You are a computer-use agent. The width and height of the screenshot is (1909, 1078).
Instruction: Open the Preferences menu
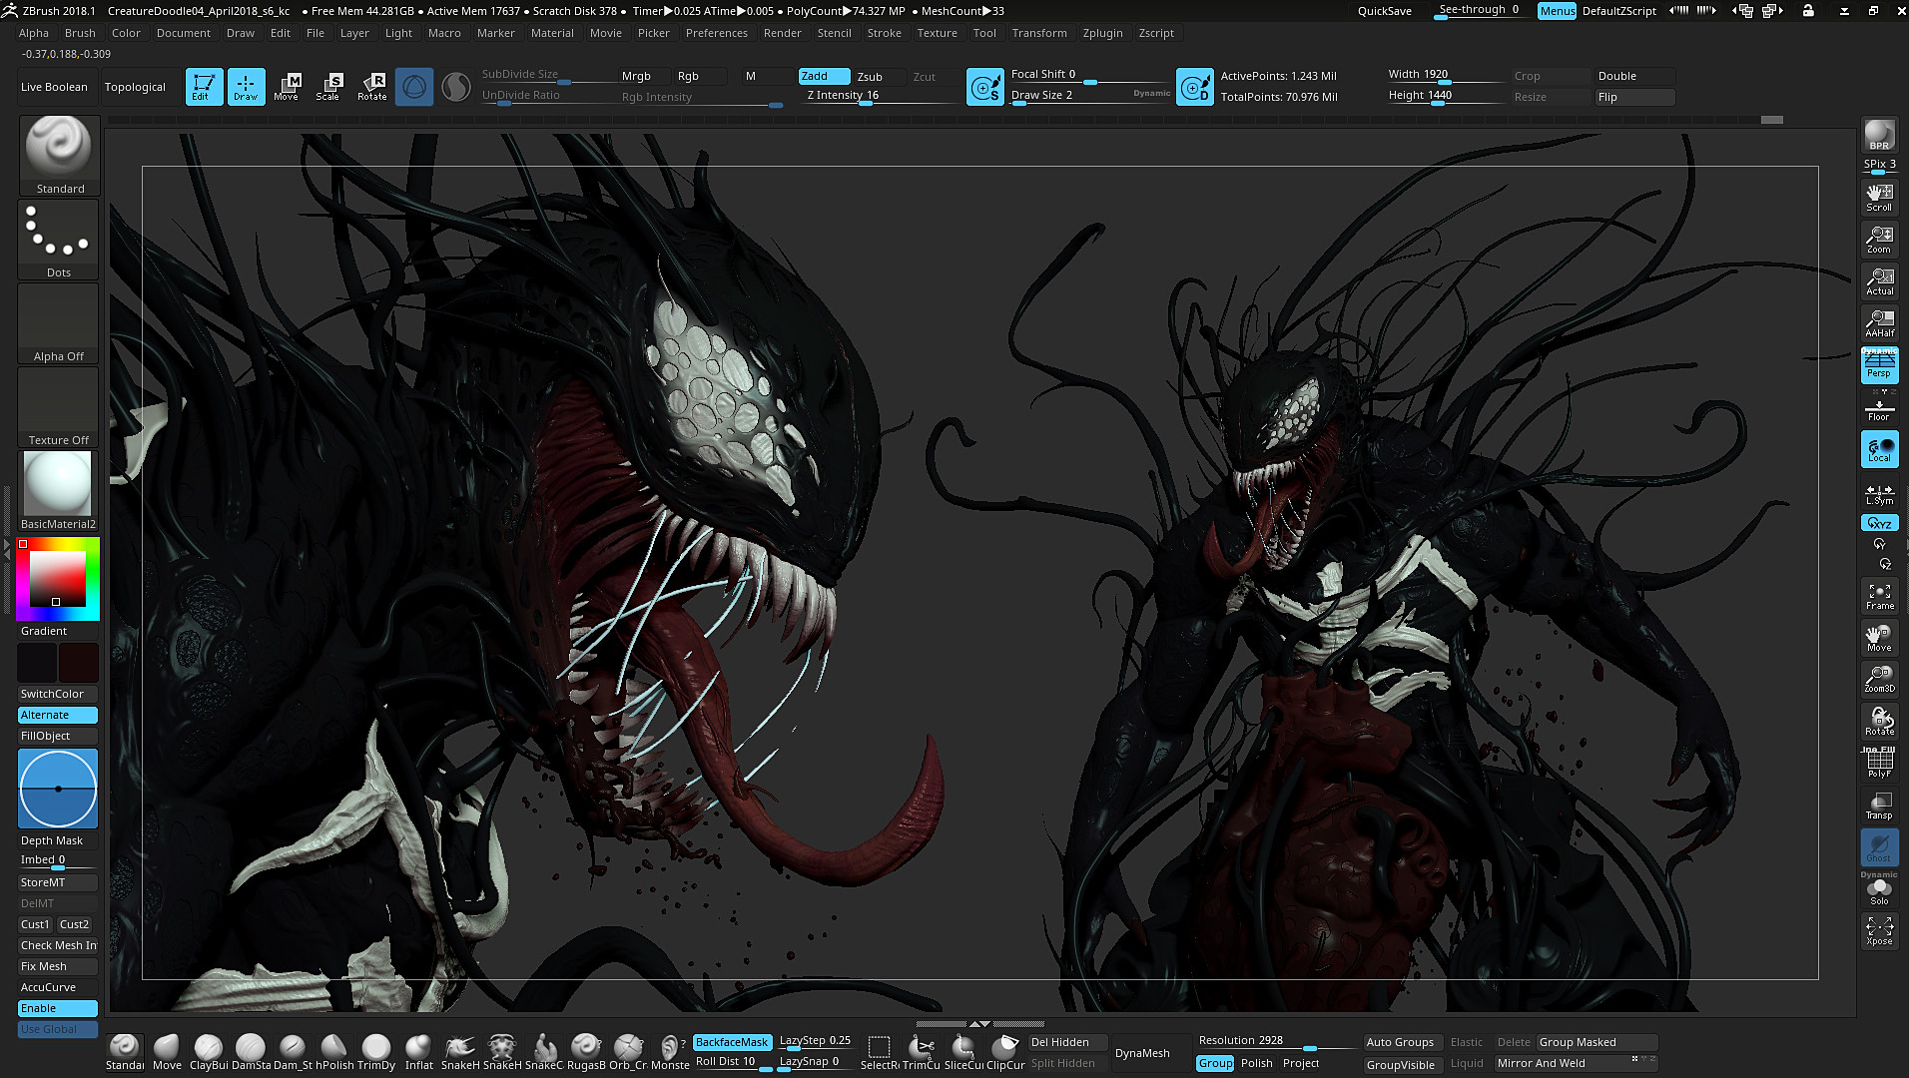pos(716,33)
